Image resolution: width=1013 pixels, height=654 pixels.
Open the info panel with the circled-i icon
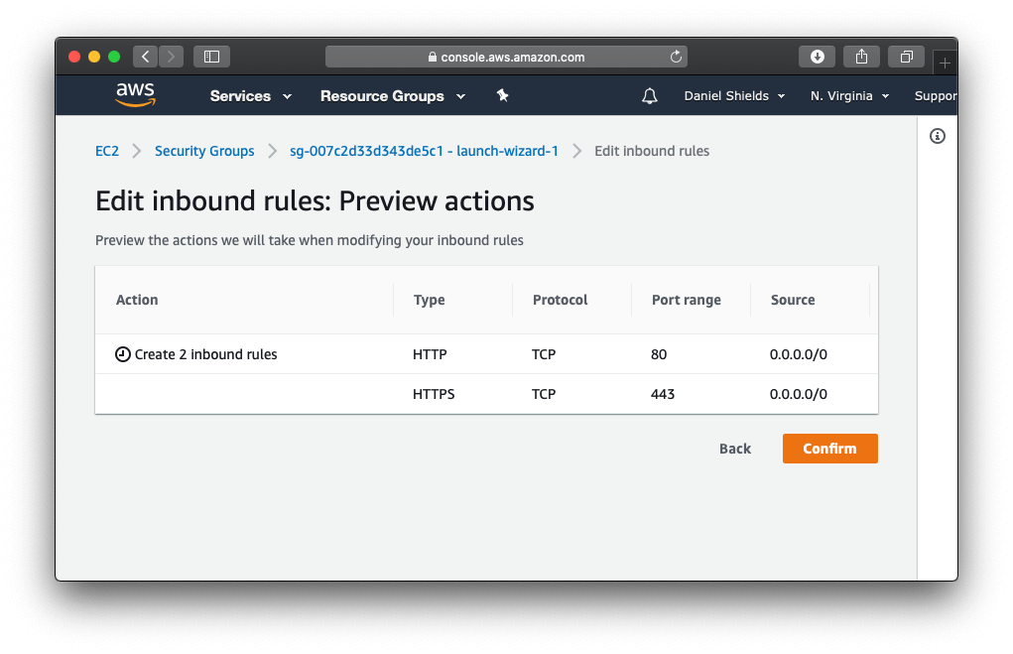tap(937, 135)
